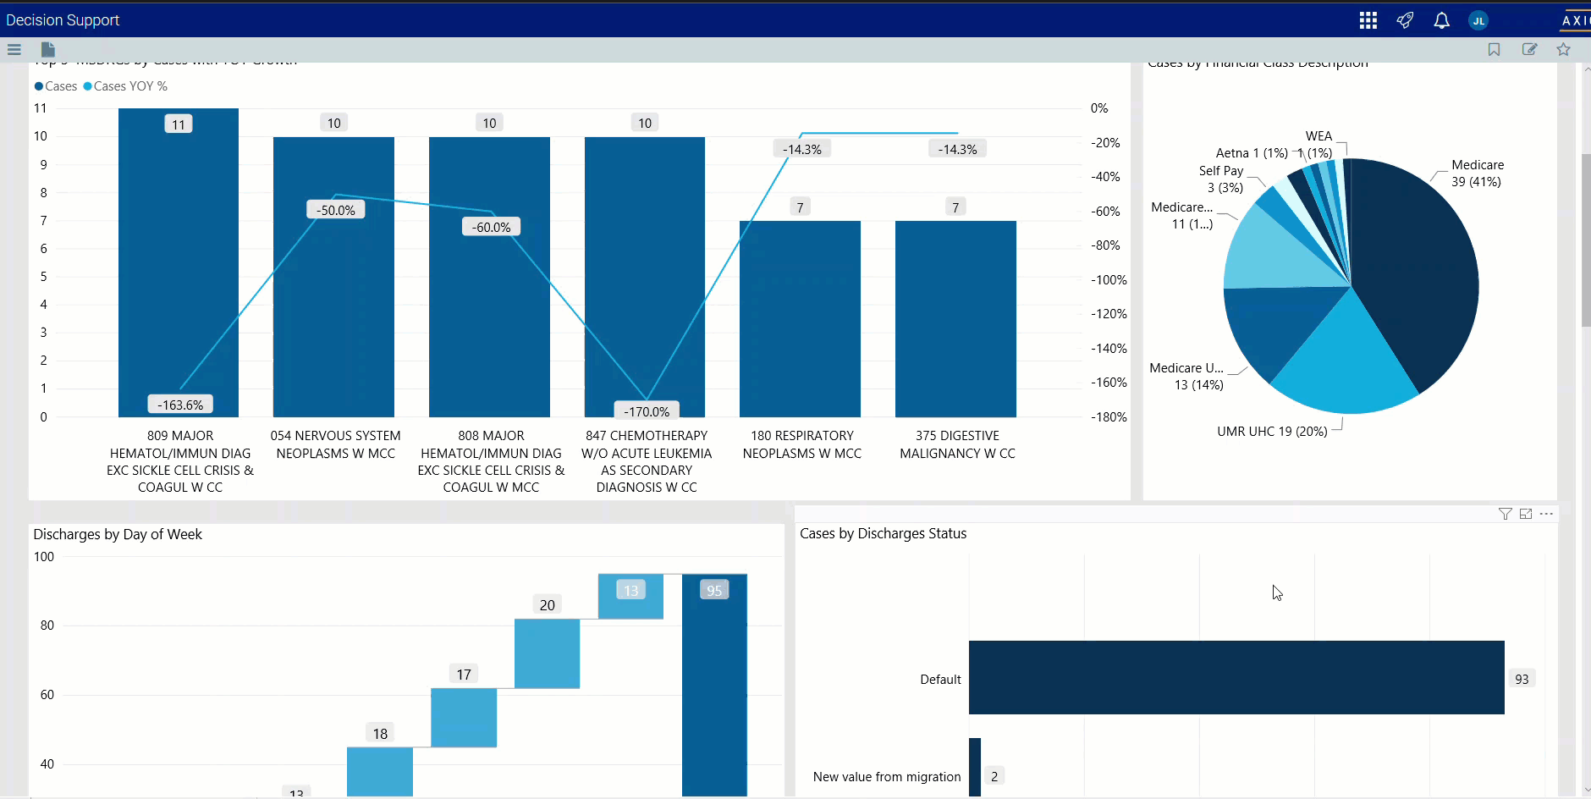This screenshot has width=1591, height=799.
Task: Click the scrollbar down arrow
Action: point(1586,791)
